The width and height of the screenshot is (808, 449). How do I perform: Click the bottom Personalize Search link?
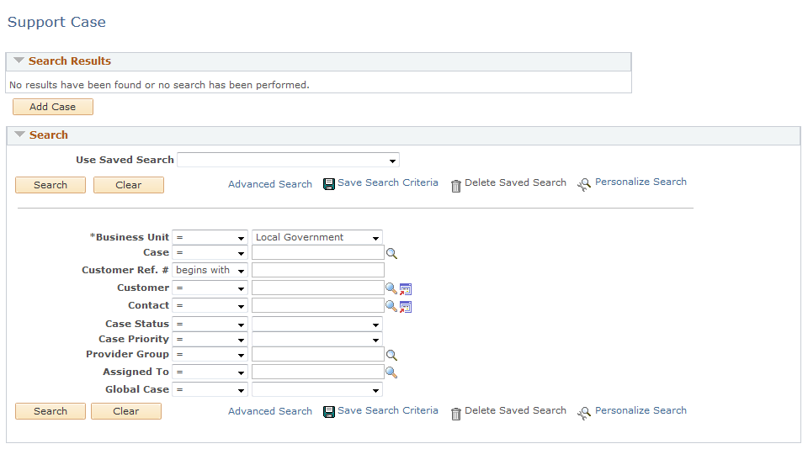[x=641, y=410]
